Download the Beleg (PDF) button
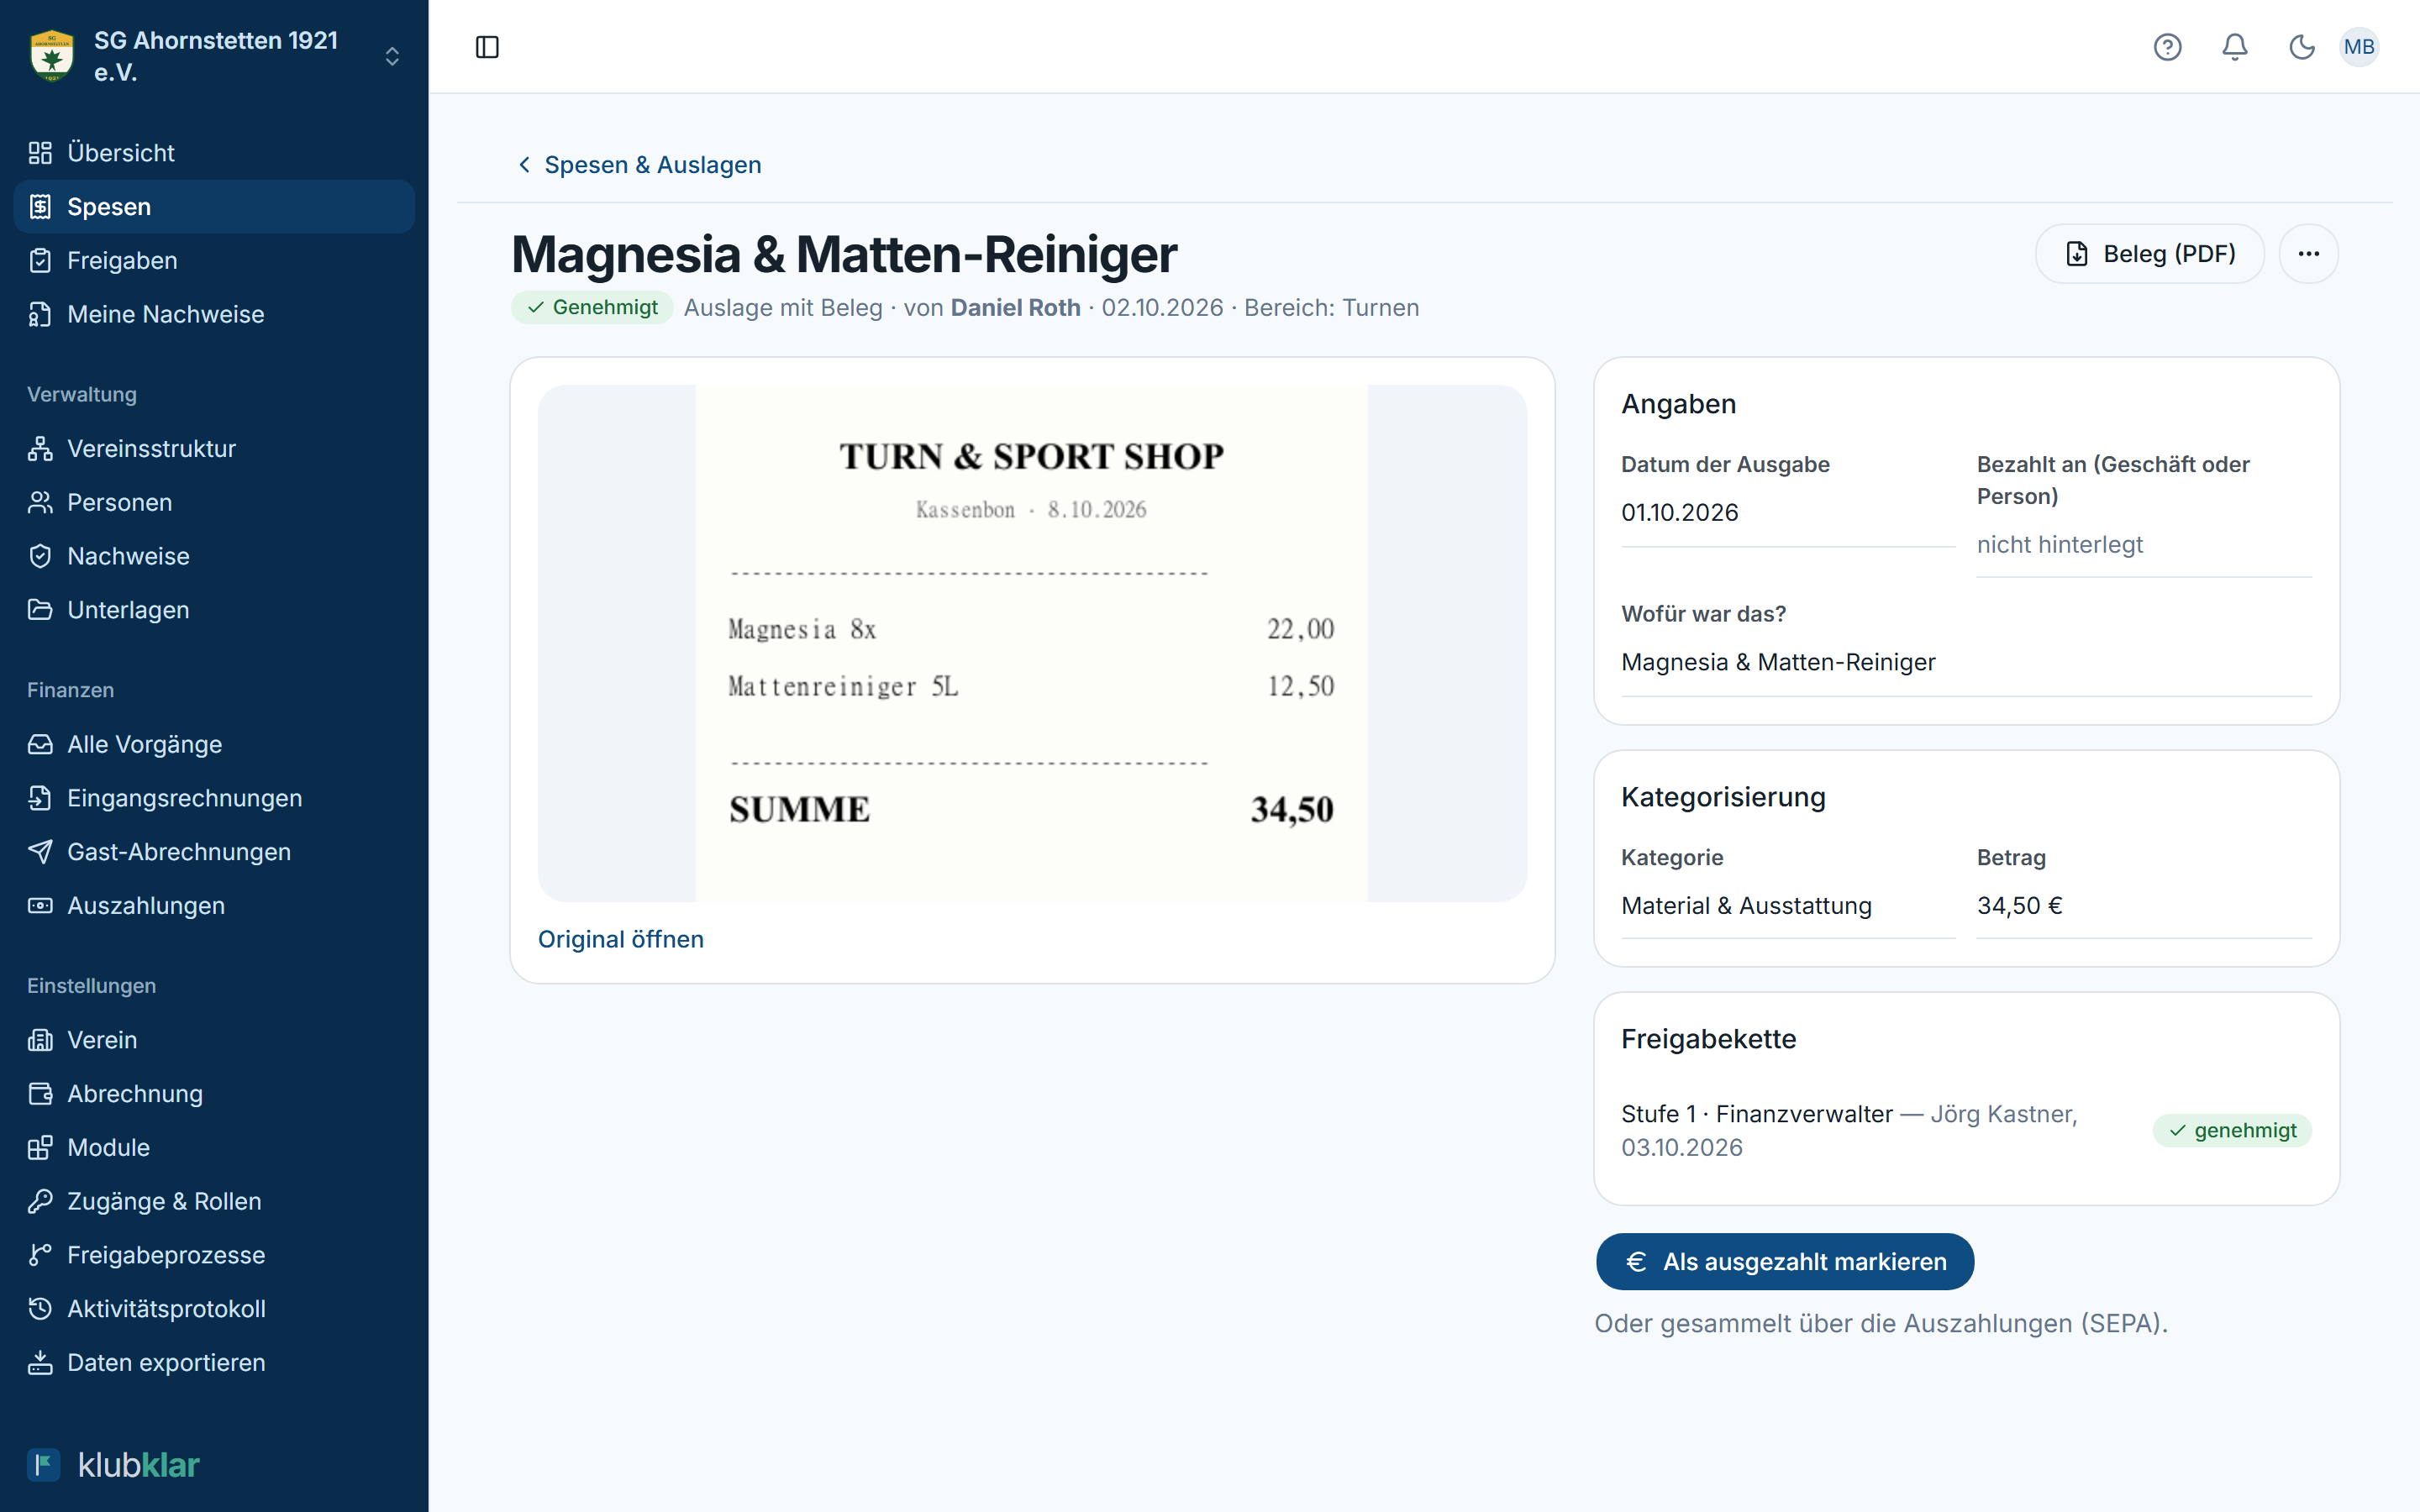Image resolution: width=2420 pixels, height=1512 pixels. [x=2150, y=254]
